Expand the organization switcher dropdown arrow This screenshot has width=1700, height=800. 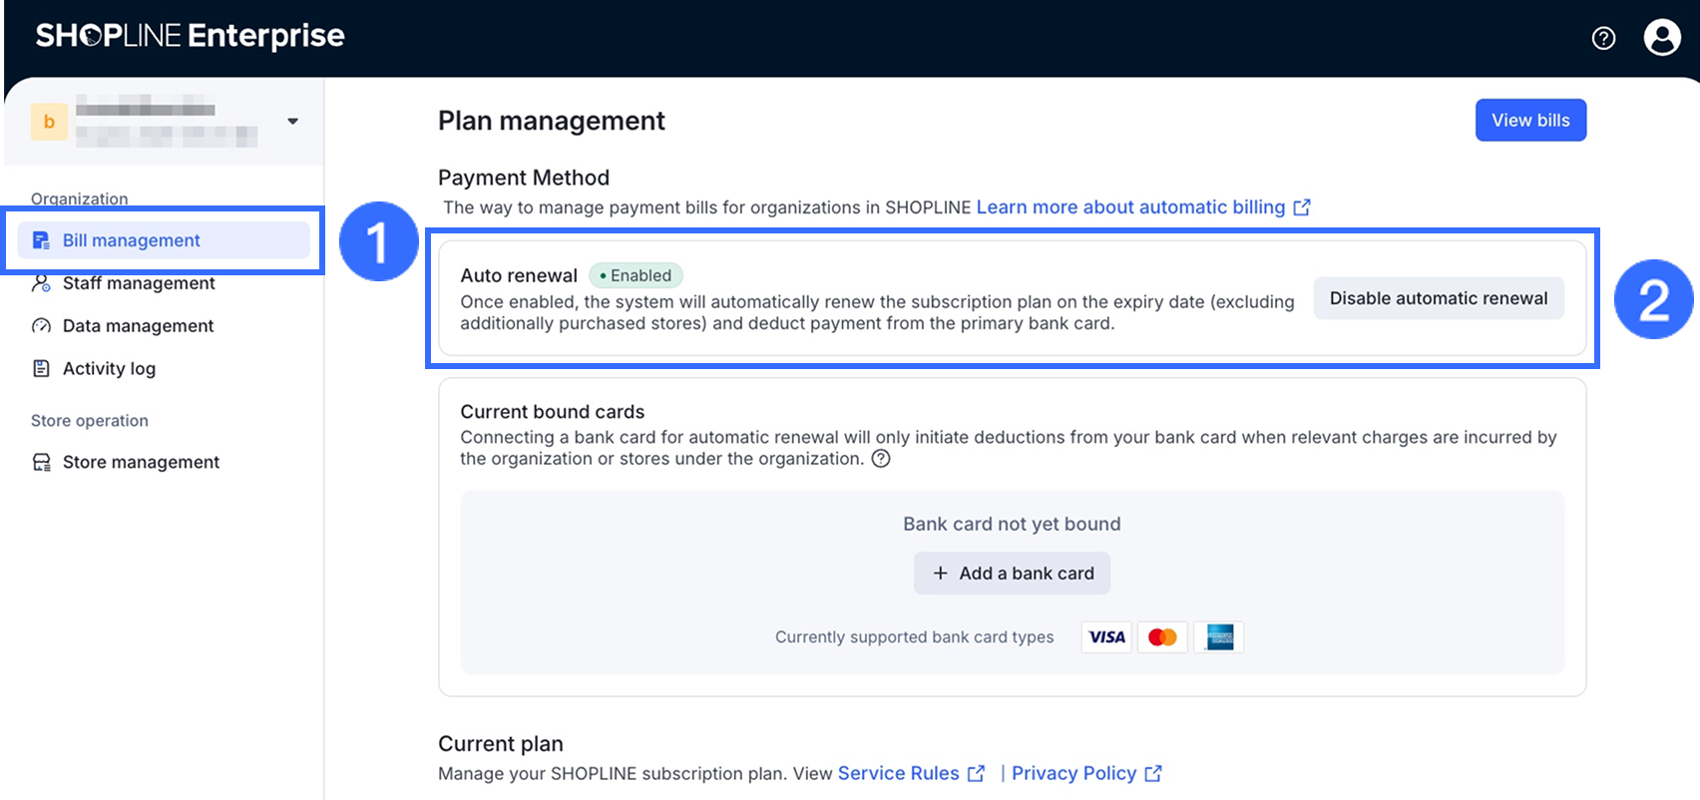[x=292, y=122]
